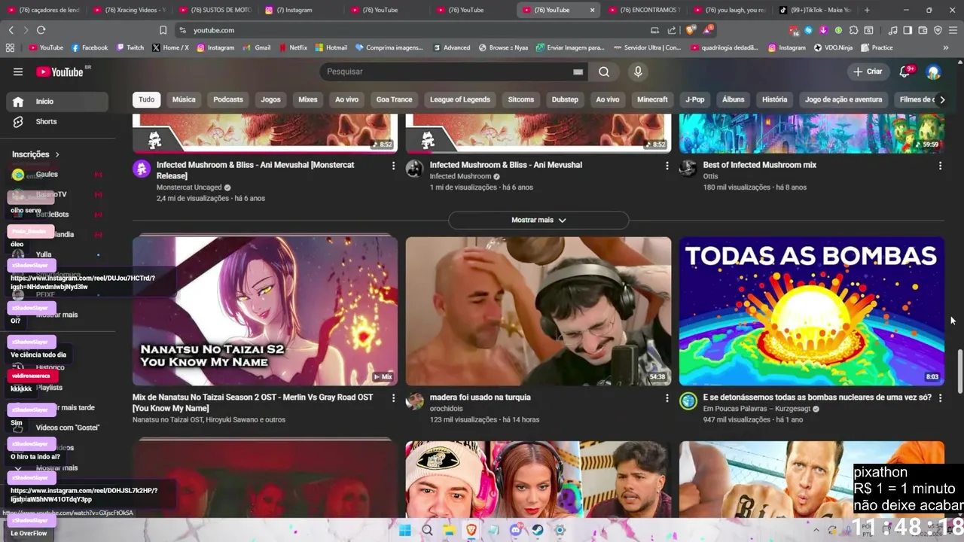Open the on-screen keyboard in search box
Viewport: 964px width, 542px height.
(x=578, y=72)
